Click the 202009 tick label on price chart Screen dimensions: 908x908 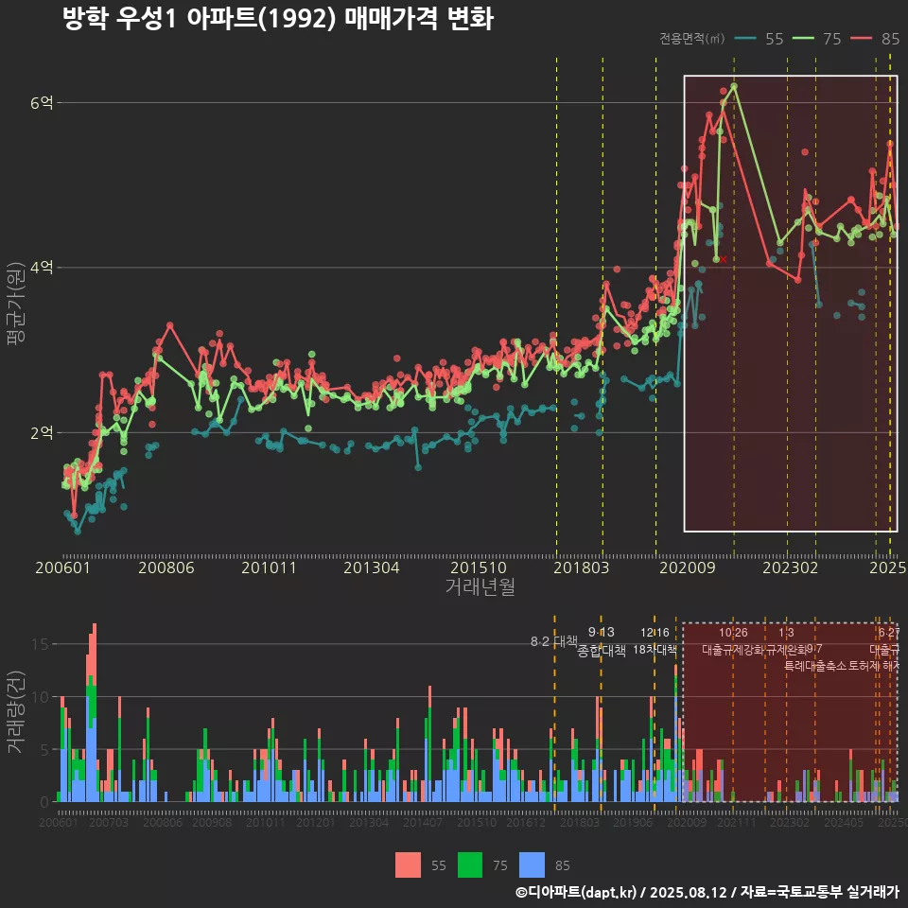[688, 567]
